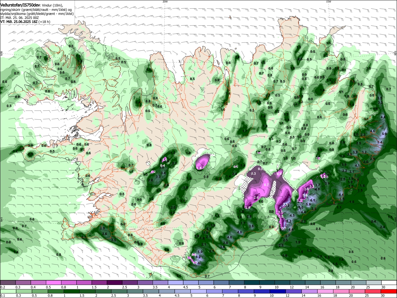Click the '6.9' precipitation value on the map

198,257
